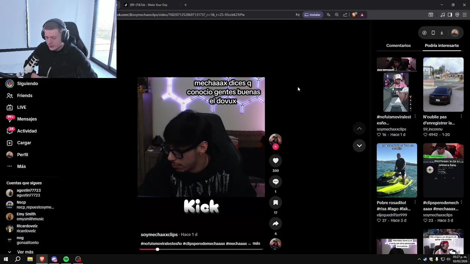The width and height of the screenshot is (470, 264).
Task: Click the video progress scrubber knob
Action: coord(157,249)
